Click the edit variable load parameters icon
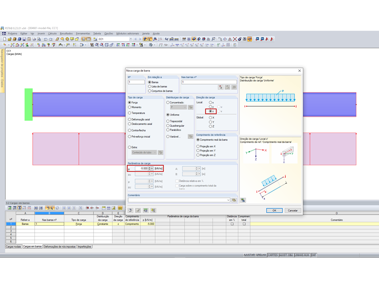Screen dimensions: 379x284 190,137
